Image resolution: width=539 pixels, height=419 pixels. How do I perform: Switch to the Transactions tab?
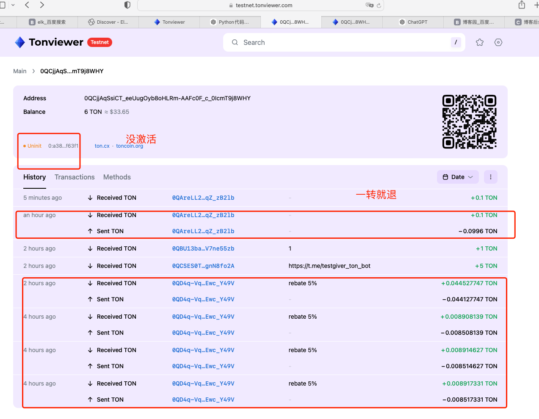click(x=75, y=177)
